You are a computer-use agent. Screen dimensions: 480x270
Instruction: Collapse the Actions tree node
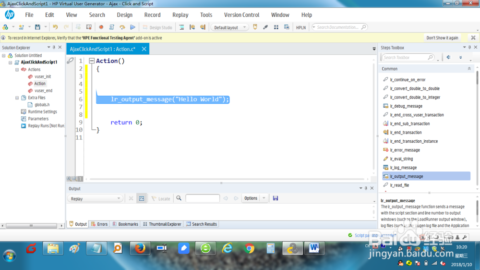pyautogui.click(x=17, y=70)
